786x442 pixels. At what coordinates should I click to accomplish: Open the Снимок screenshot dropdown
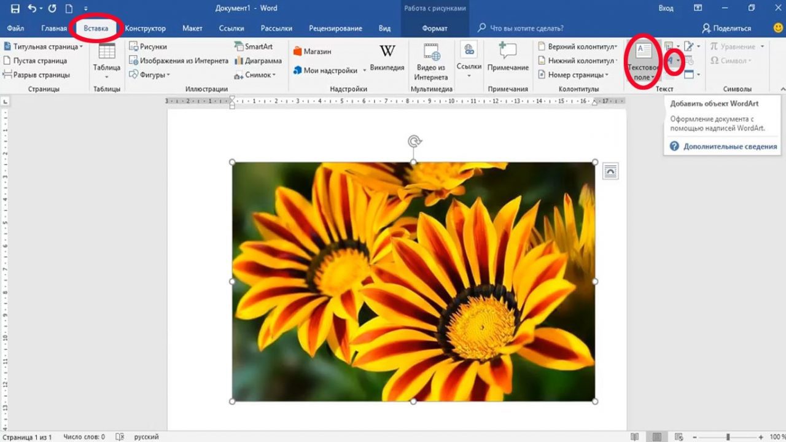[x=255, y=75]
